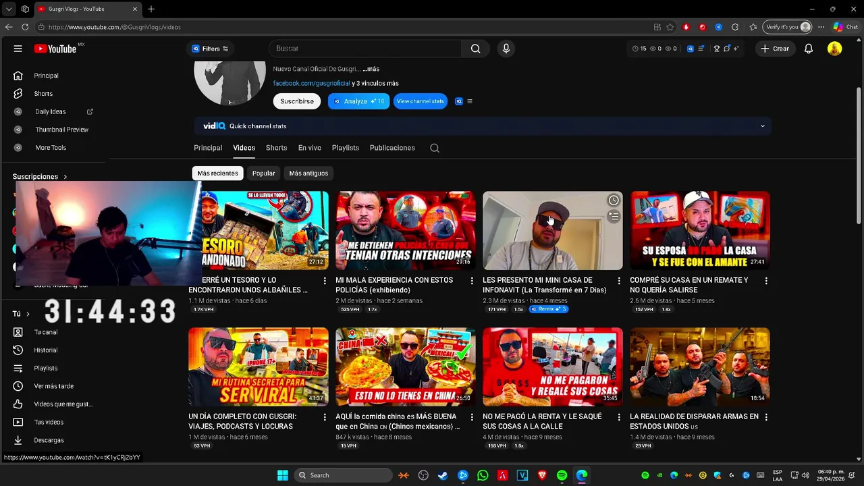Open Ver más tarde in the sidebar

(54, 386)
